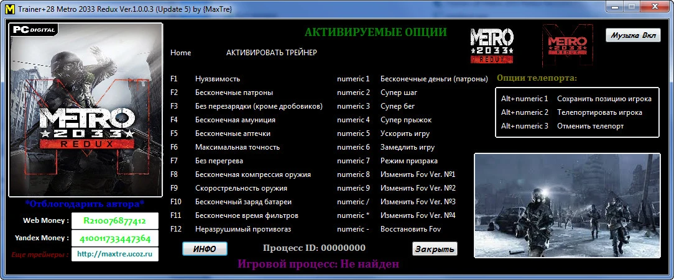Click the numeric 1 hotkey label
This screenshot has height=280, width=674.
click(x=353, y=79)
